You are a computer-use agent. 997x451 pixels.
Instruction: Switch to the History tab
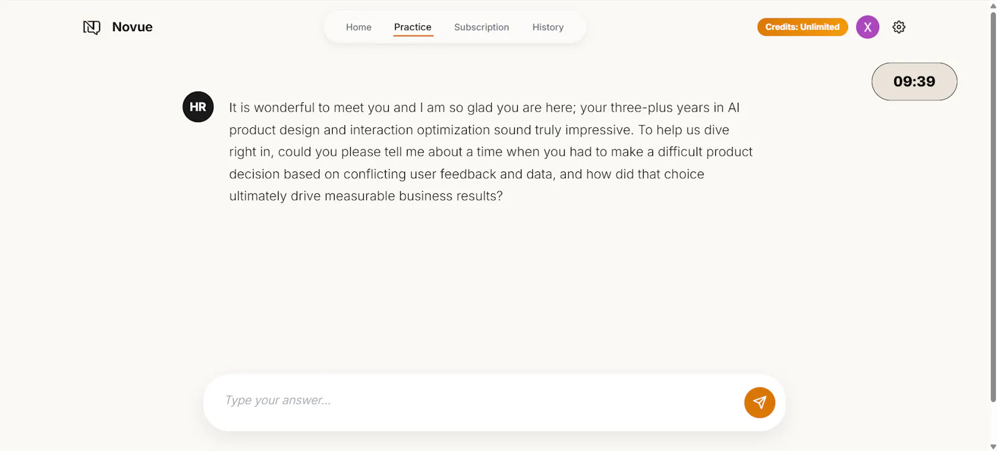548,27
